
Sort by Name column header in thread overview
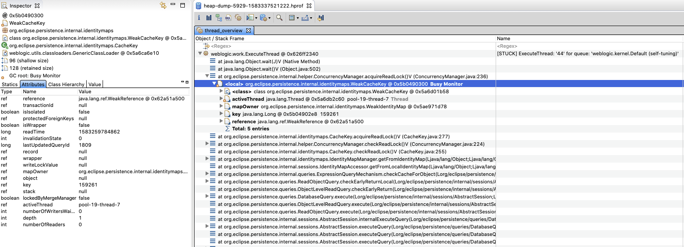click(590, 38)
